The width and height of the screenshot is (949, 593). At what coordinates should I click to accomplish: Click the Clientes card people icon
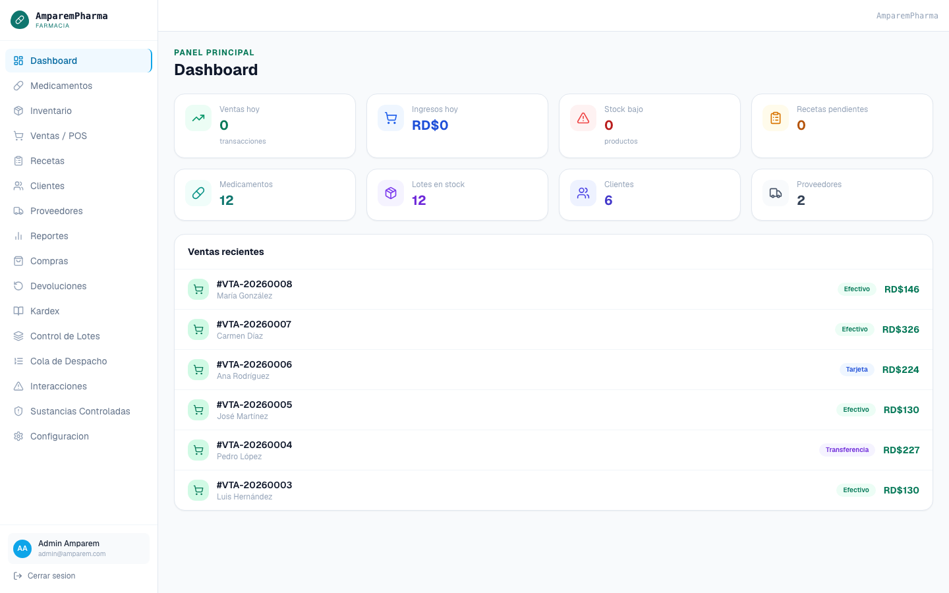point(583,193)
